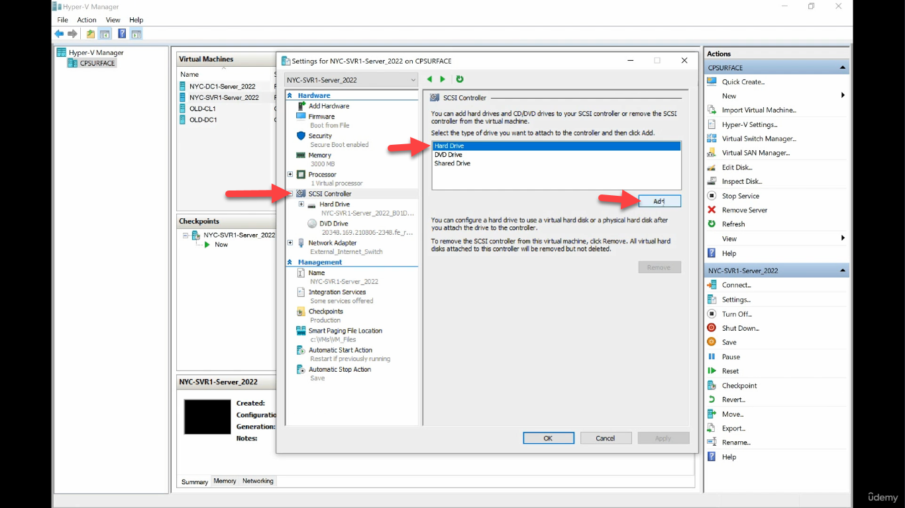This screenshot has height=508, width=905.
Task: Choose Import Virtual Machine action
Action: 759,110
